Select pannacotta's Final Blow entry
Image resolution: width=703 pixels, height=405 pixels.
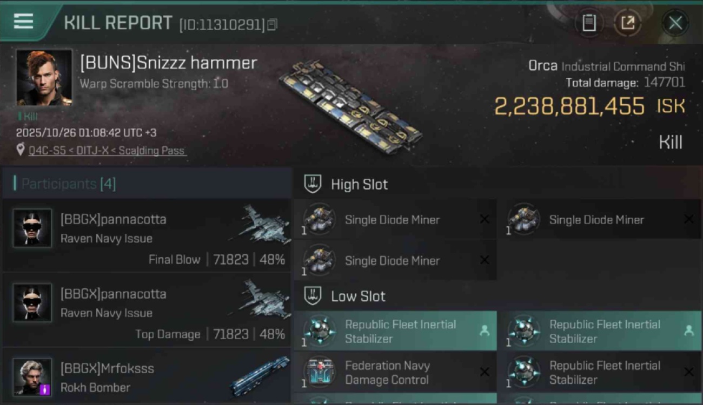(146, 235)
